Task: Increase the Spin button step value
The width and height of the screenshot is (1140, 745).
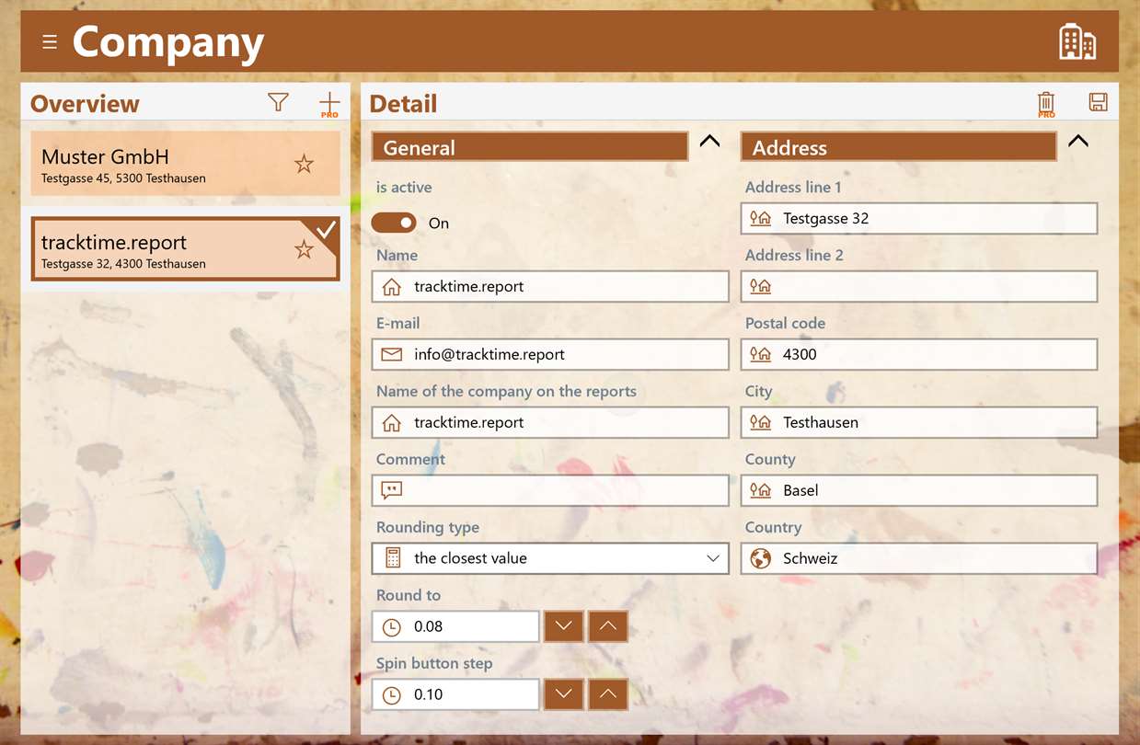Action: click(607, 694)
